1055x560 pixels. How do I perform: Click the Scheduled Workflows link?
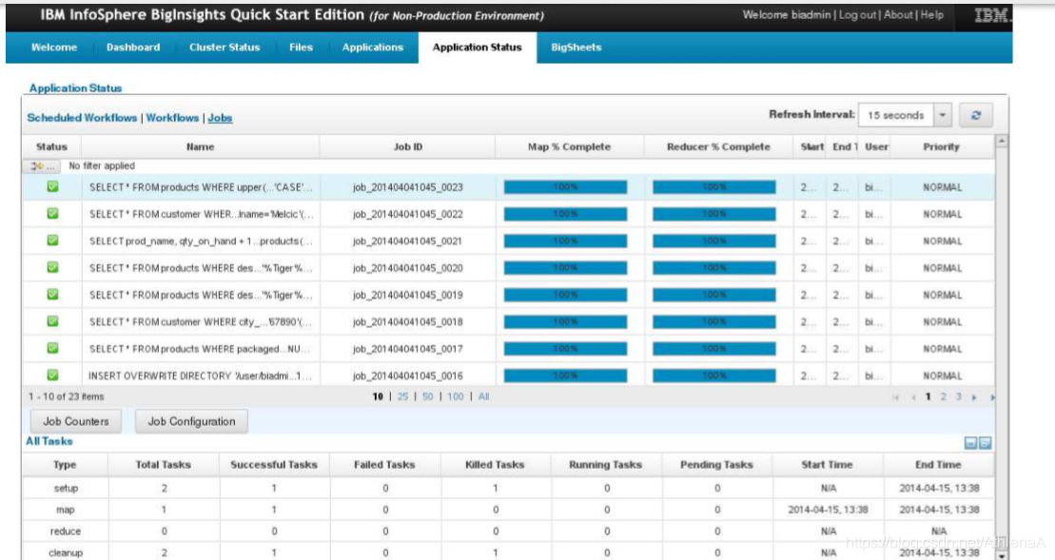pyautogui.click(x=82, y=118)
